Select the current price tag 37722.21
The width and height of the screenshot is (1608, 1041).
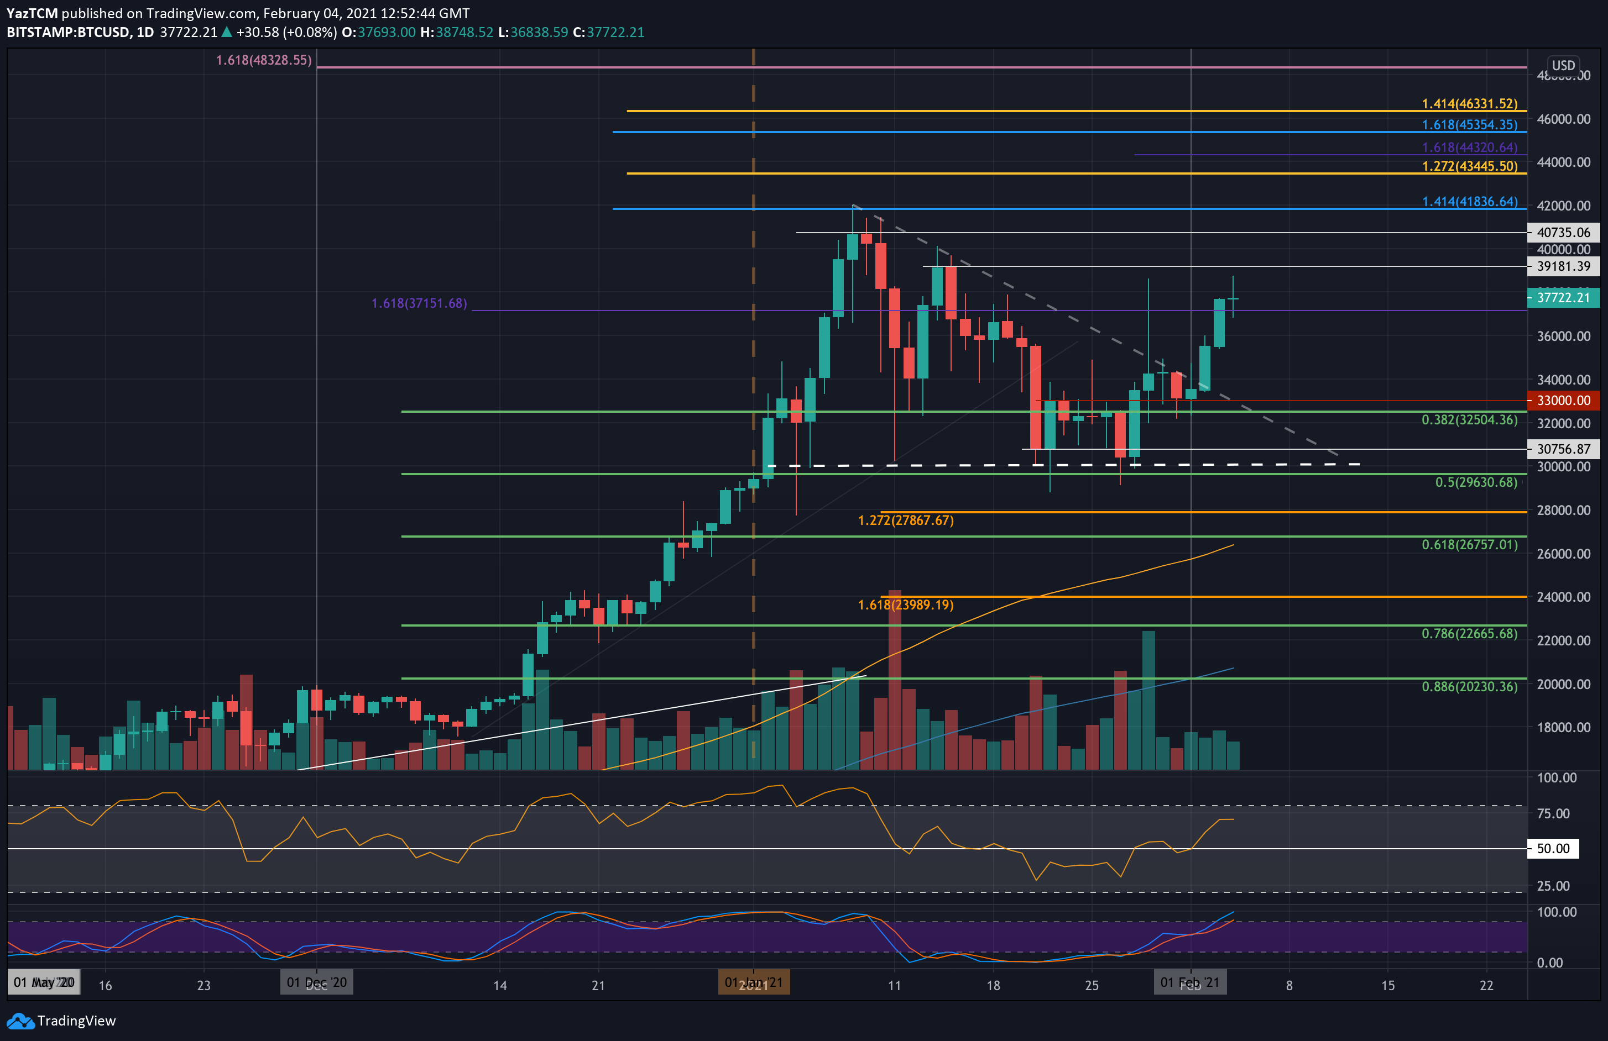click(x=1563, y=298)
